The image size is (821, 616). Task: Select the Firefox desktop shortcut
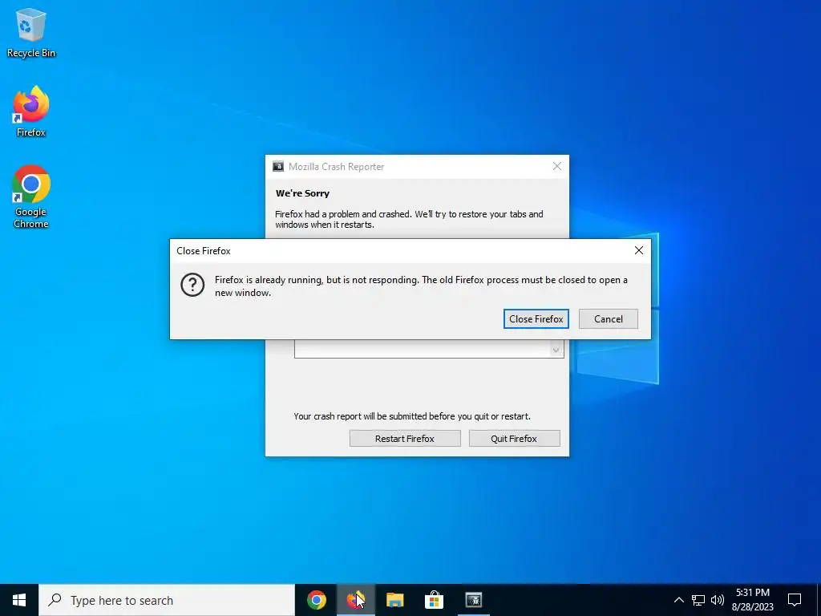(31, 111)
